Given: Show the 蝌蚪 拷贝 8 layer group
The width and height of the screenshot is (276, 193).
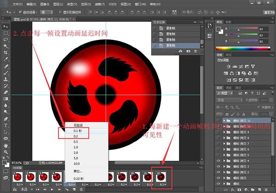Looking at the screenshot, I should coord(218,138).
